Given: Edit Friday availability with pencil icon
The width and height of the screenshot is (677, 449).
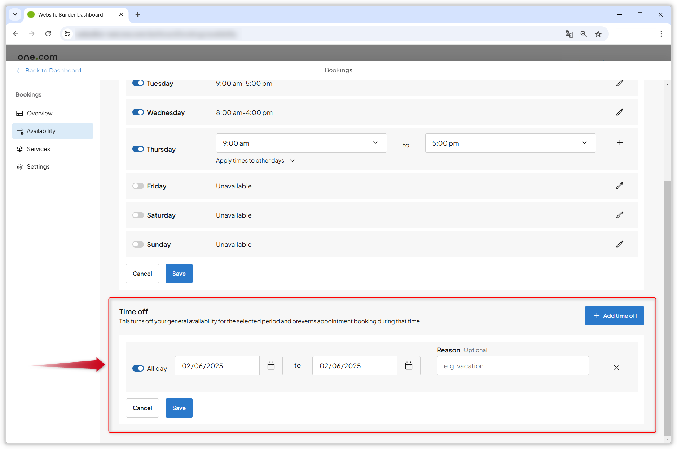Looking at the screenshot, I should (x=619, y=186).
